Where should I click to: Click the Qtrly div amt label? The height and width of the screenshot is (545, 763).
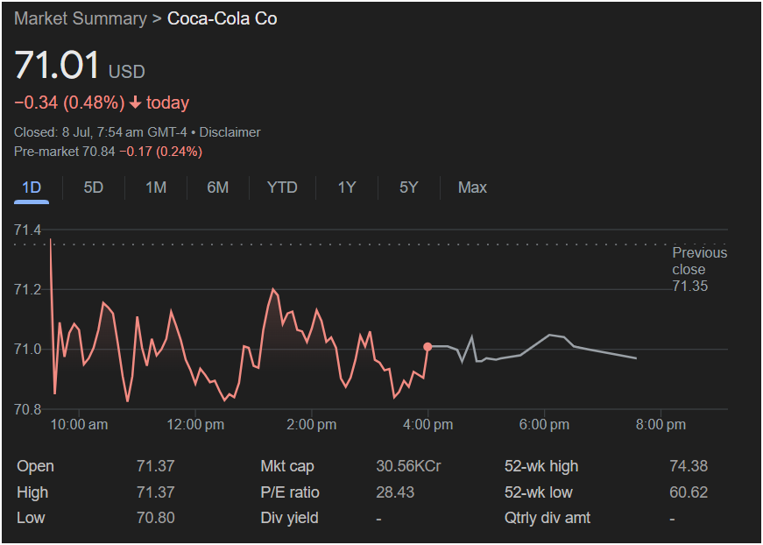pos(548,518)
